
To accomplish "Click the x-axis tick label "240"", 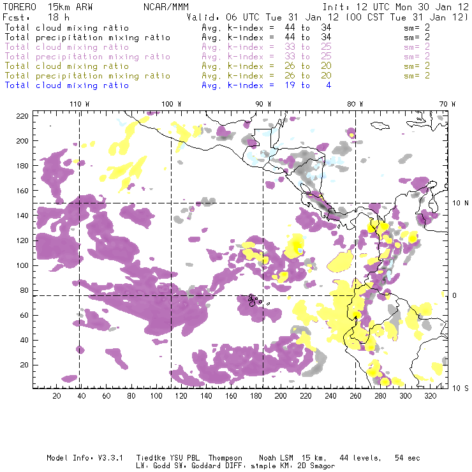I will [x=330, y=396].
